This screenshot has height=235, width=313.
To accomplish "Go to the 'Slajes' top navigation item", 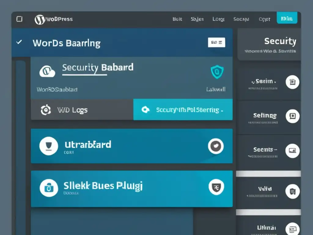I will [197, 19].
